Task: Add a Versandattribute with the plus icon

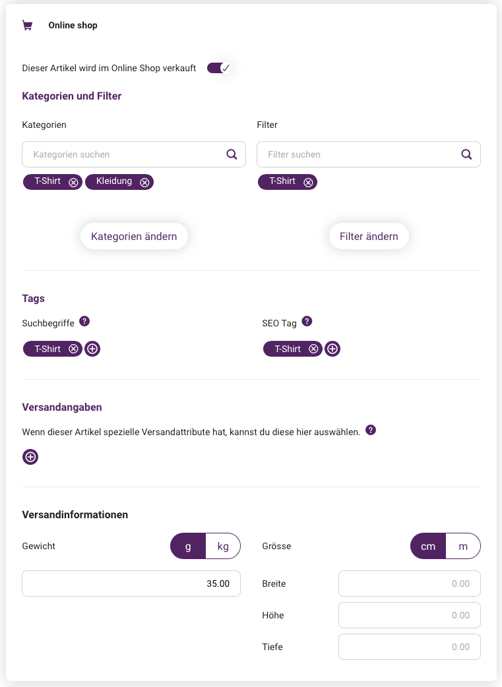Action: [30, 457]
